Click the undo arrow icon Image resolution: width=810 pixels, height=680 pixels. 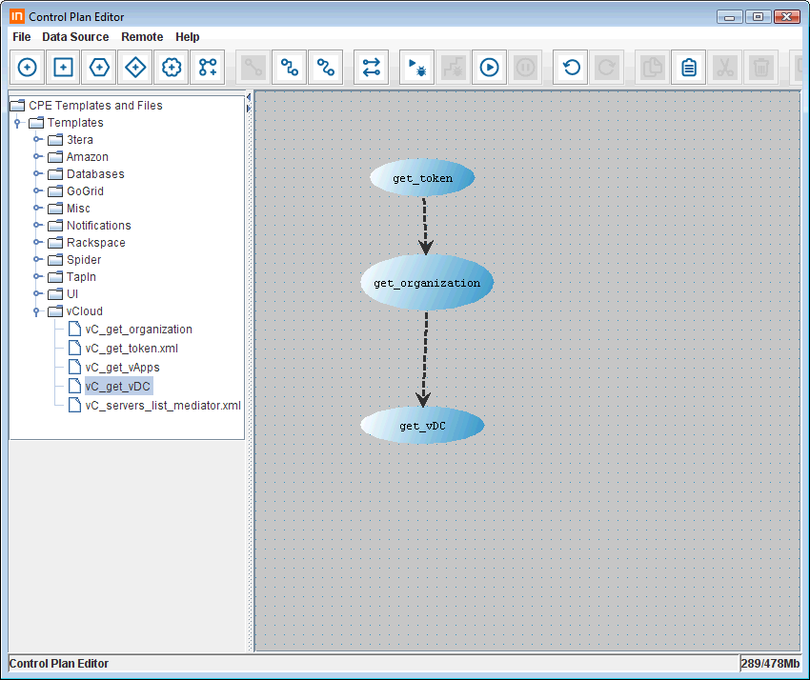(571, 68)
